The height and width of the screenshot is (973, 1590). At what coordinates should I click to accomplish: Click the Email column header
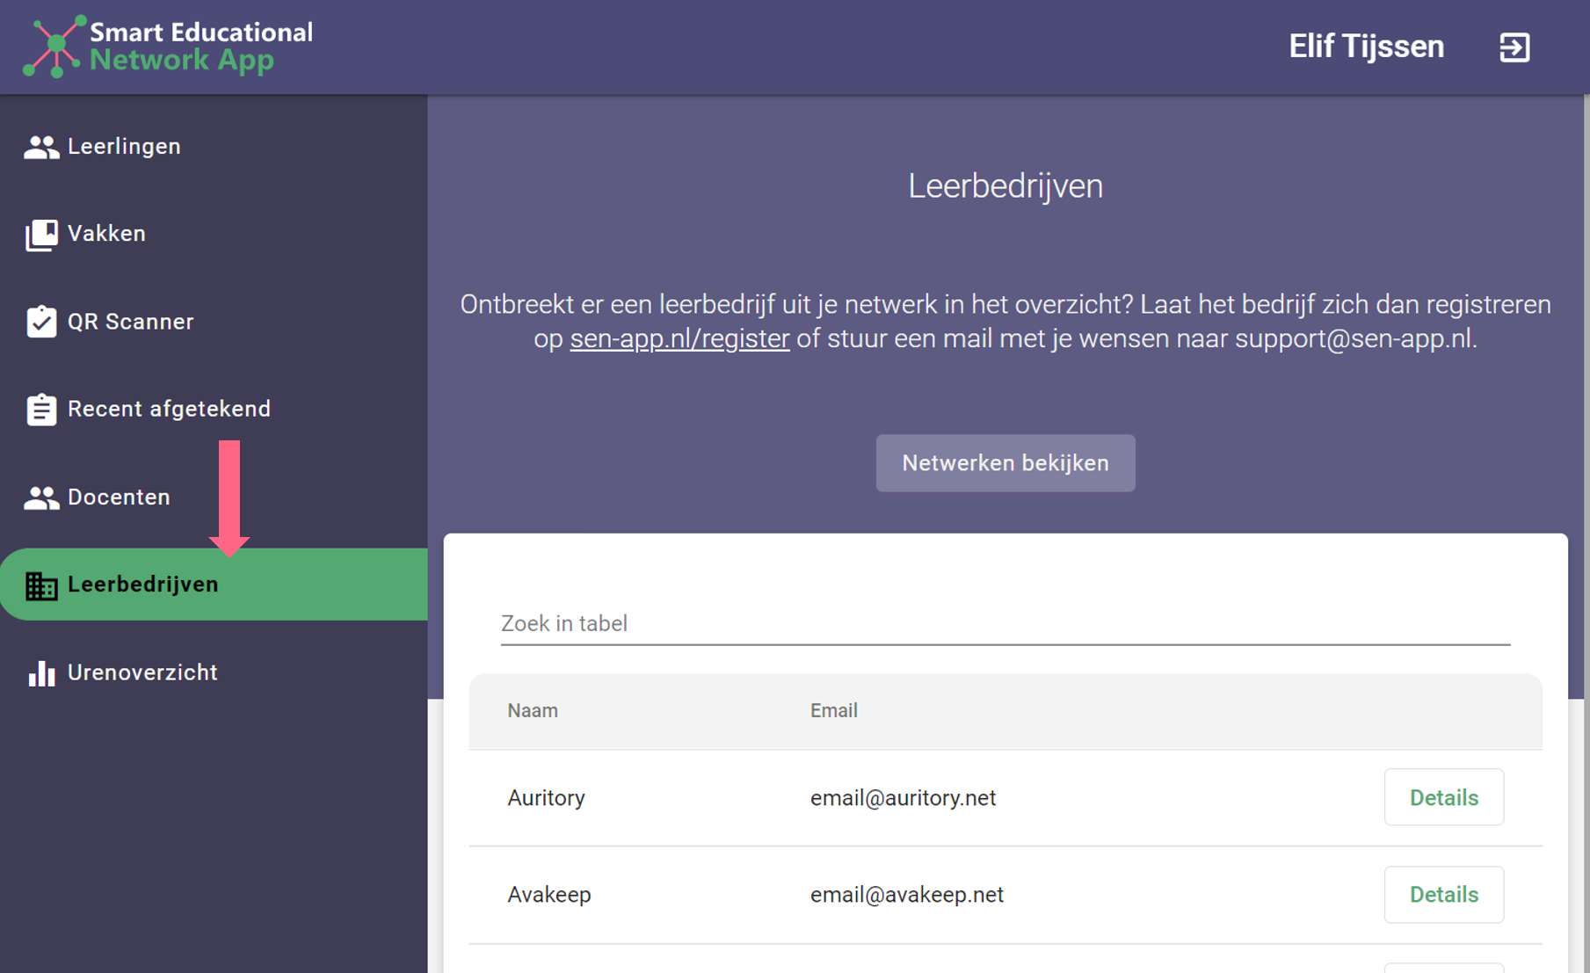pos(834,710)
